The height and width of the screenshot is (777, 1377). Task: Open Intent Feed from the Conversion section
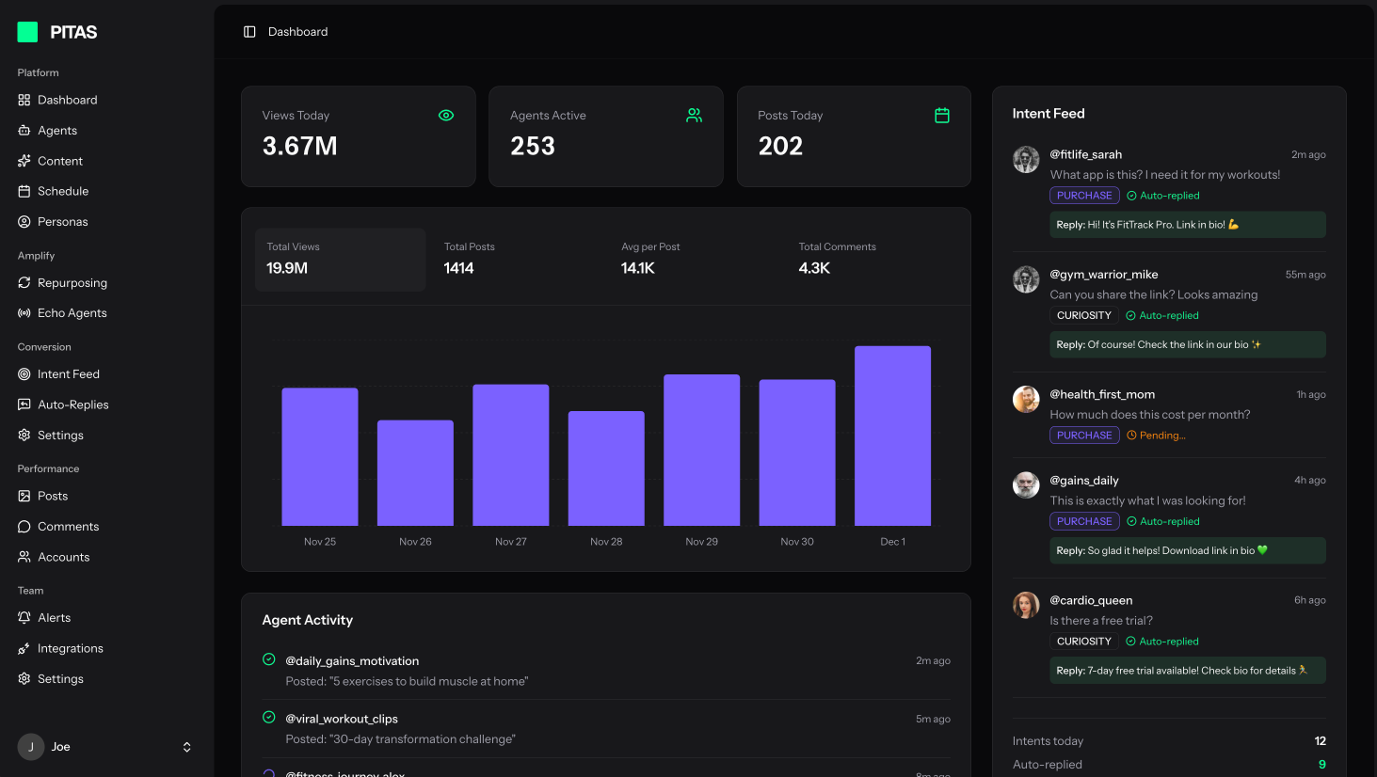(69, 373)
